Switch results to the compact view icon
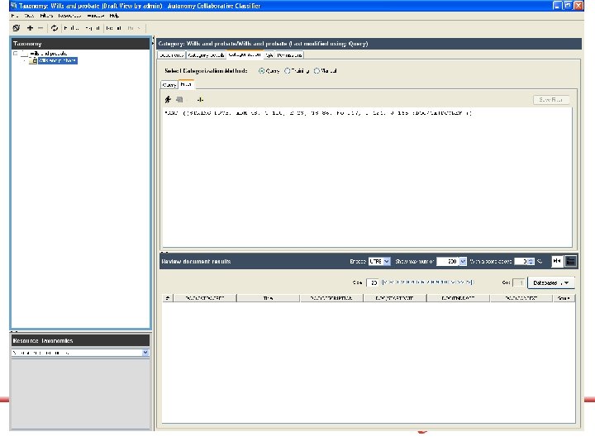Image resolution: width=595 pixels, height=446 pixels. (557, 261)
